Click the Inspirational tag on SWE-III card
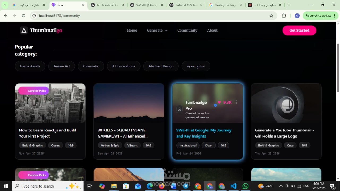Screen dimensions: 340x191 click(188, 145)
